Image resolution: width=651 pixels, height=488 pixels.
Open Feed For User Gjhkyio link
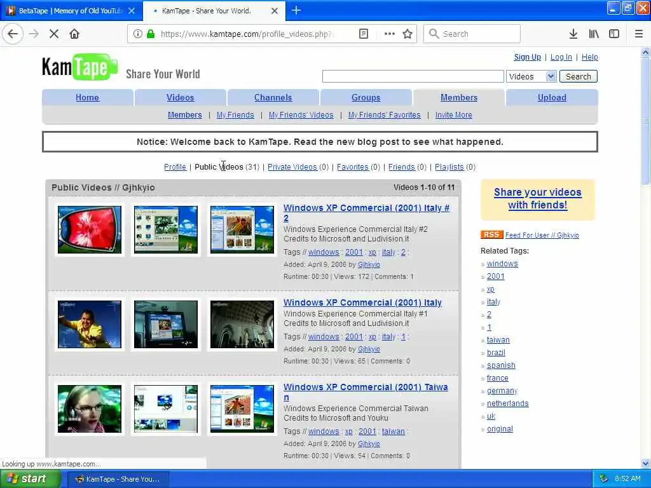[x=542, y=235]
